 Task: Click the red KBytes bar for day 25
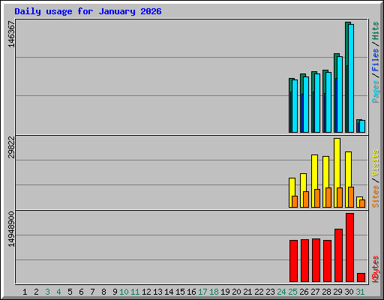click(293, 261)
